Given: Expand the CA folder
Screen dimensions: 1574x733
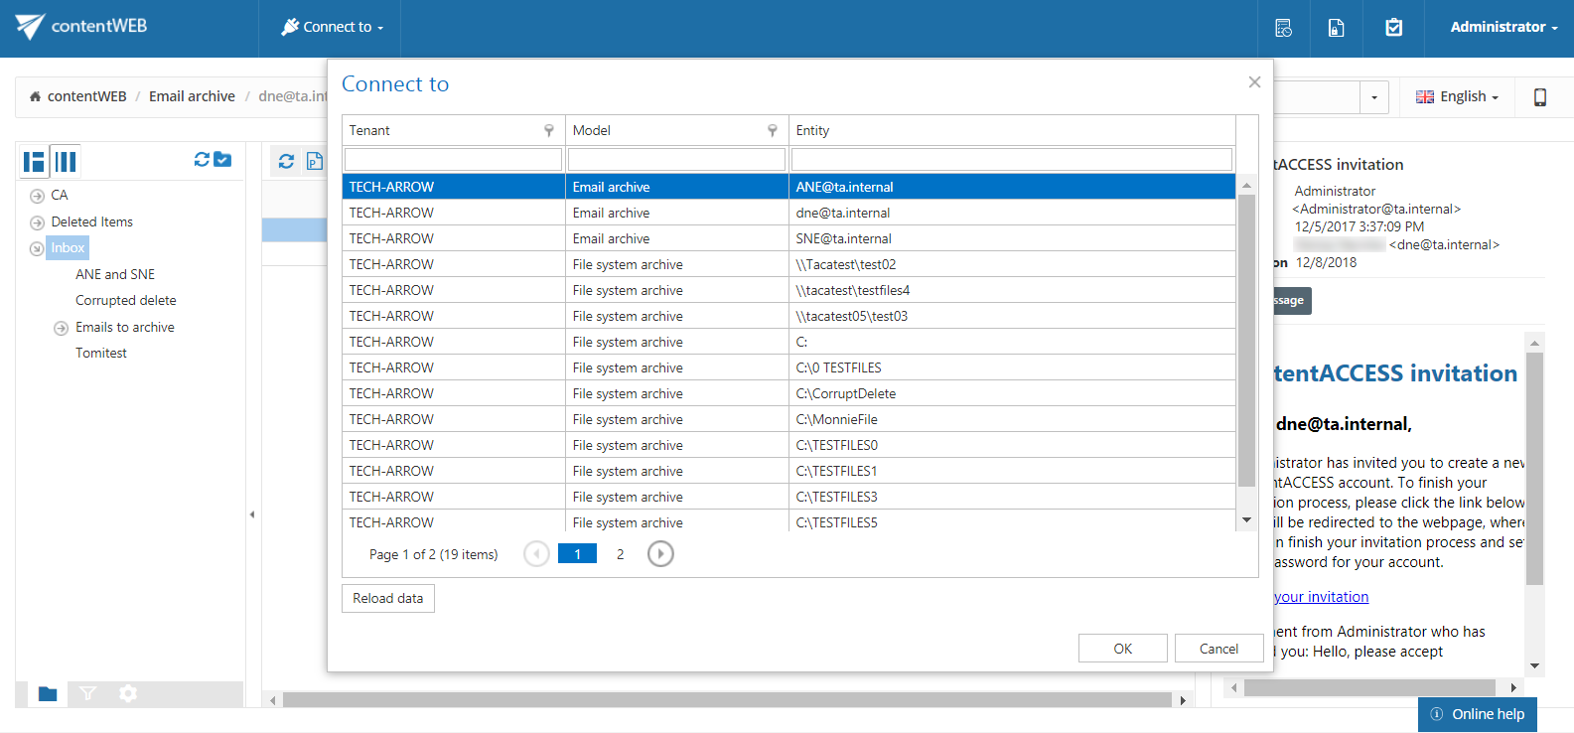Looking at the screenshot, I should pyautogui.click(x=37, y=196).
